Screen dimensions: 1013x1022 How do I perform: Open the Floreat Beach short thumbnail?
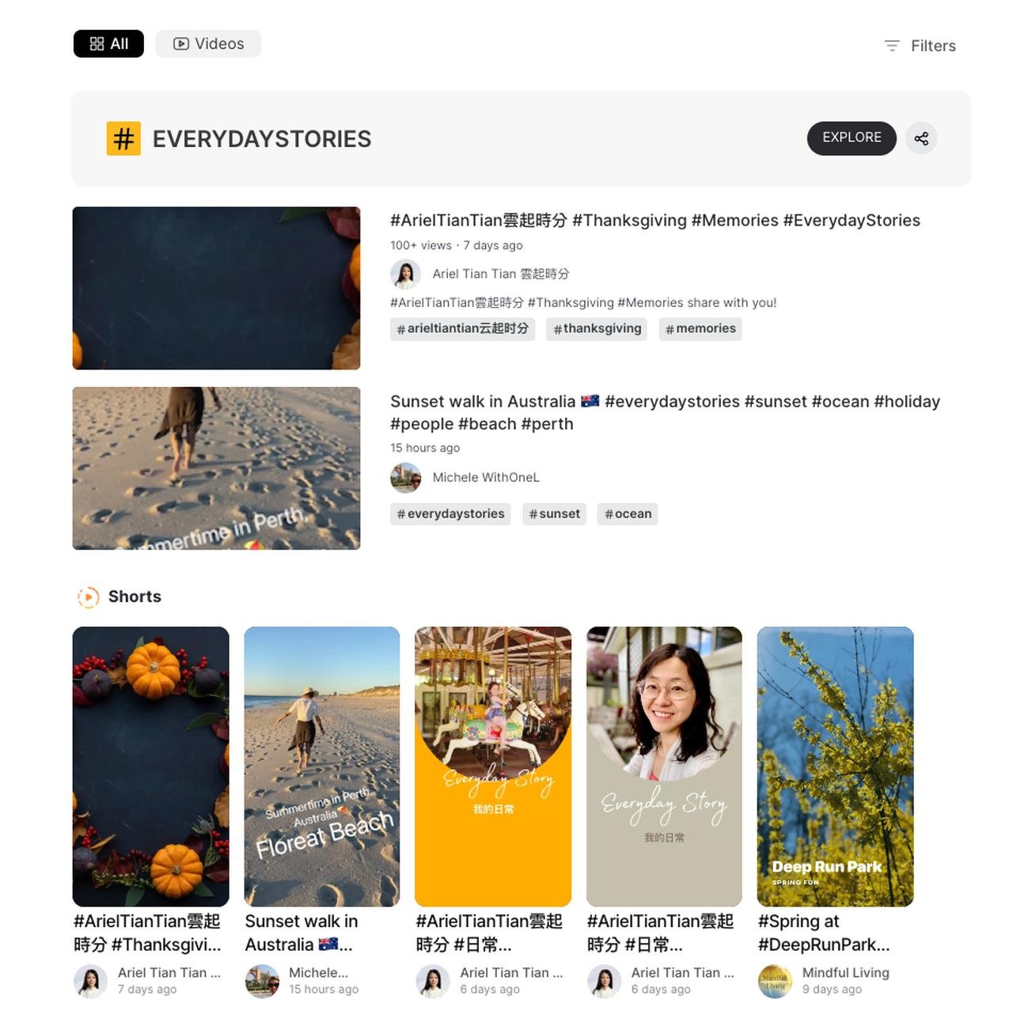322,766
